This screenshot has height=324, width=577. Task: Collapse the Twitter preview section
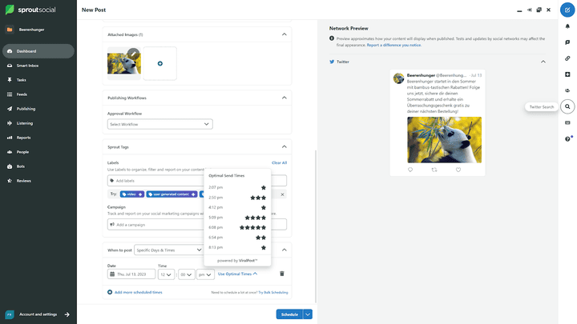tap(543, 62)
